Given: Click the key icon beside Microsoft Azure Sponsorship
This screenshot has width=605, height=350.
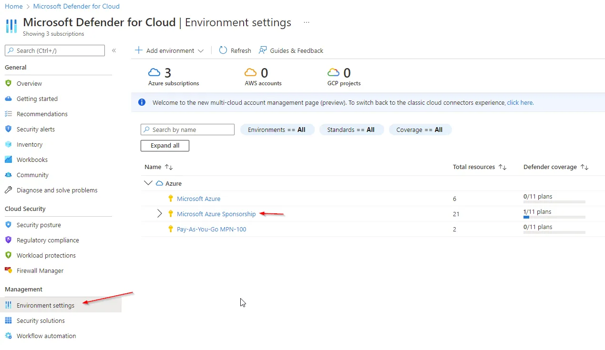Looking at the screenshot, I should (x=171, y=214).
